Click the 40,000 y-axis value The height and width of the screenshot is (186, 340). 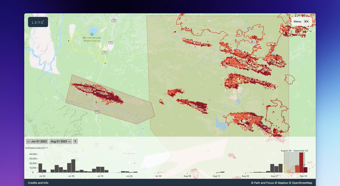point(33,154)
